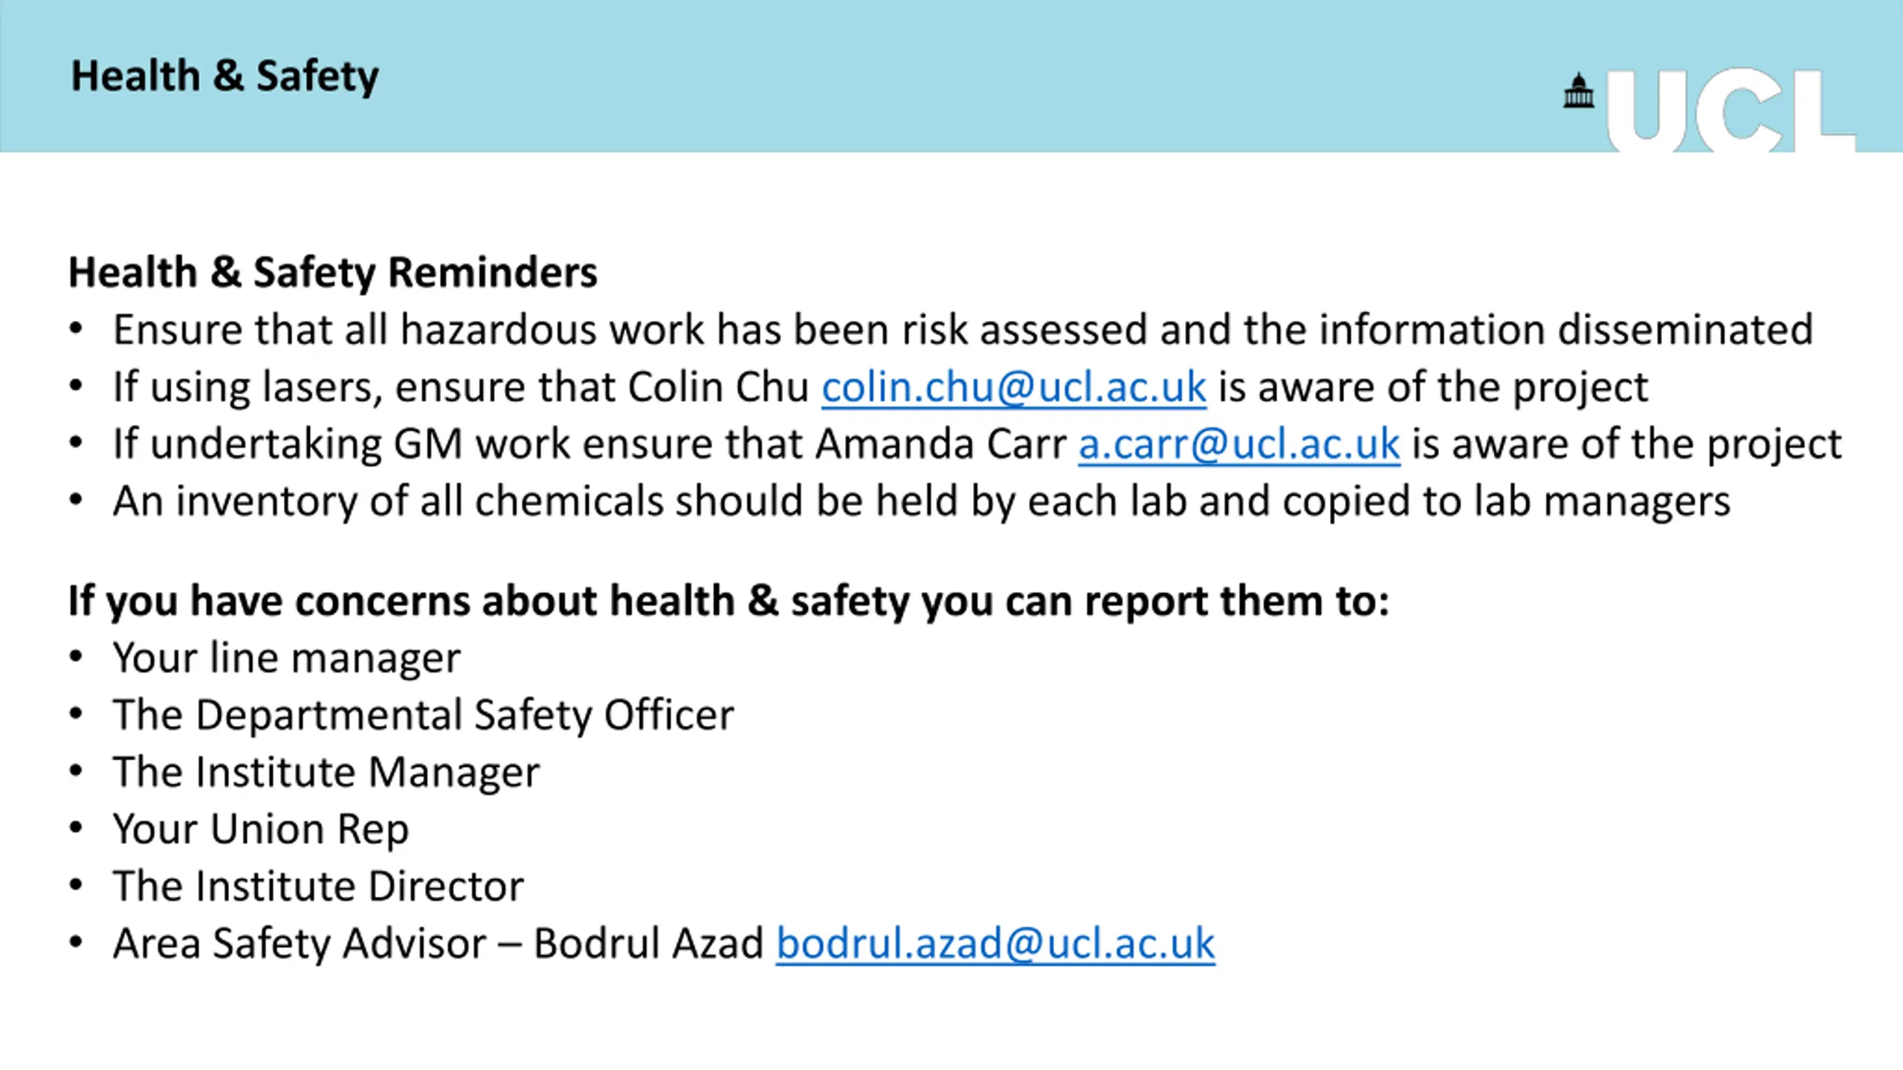Click the "Your Union Rep" bullet

click(261, 829)
